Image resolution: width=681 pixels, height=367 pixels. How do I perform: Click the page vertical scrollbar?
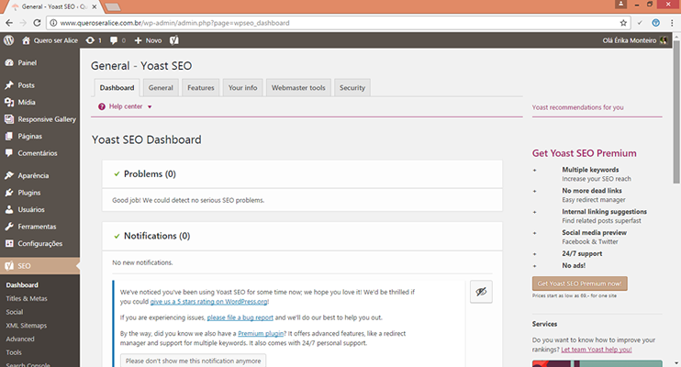[x=676, y=113]
